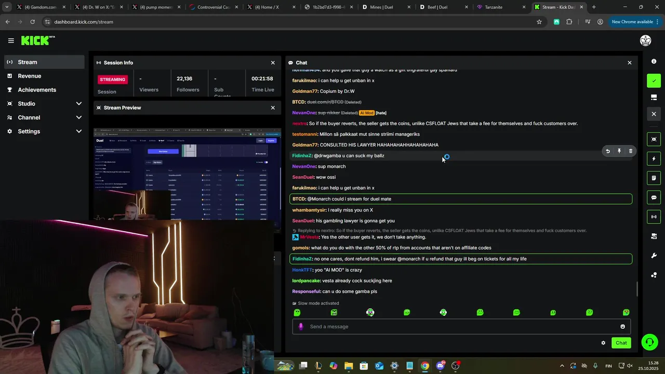Click the X icon in right sidebar
Image resolution: width=665 pixels, height=374 pixels.
coord(654,114)
